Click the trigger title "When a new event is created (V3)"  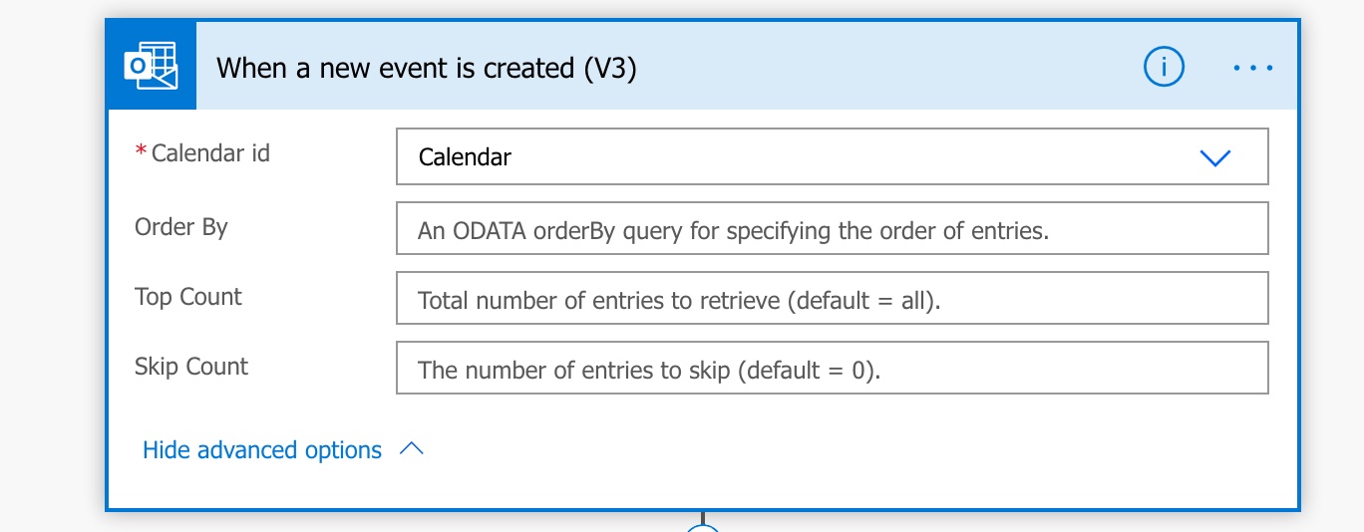click(427, 68)
